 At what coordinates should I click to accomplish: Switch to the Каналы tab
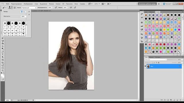coord(151,57)
